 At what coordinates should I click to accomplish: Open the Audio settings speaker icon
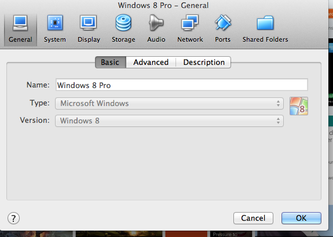tap(156, 23)
